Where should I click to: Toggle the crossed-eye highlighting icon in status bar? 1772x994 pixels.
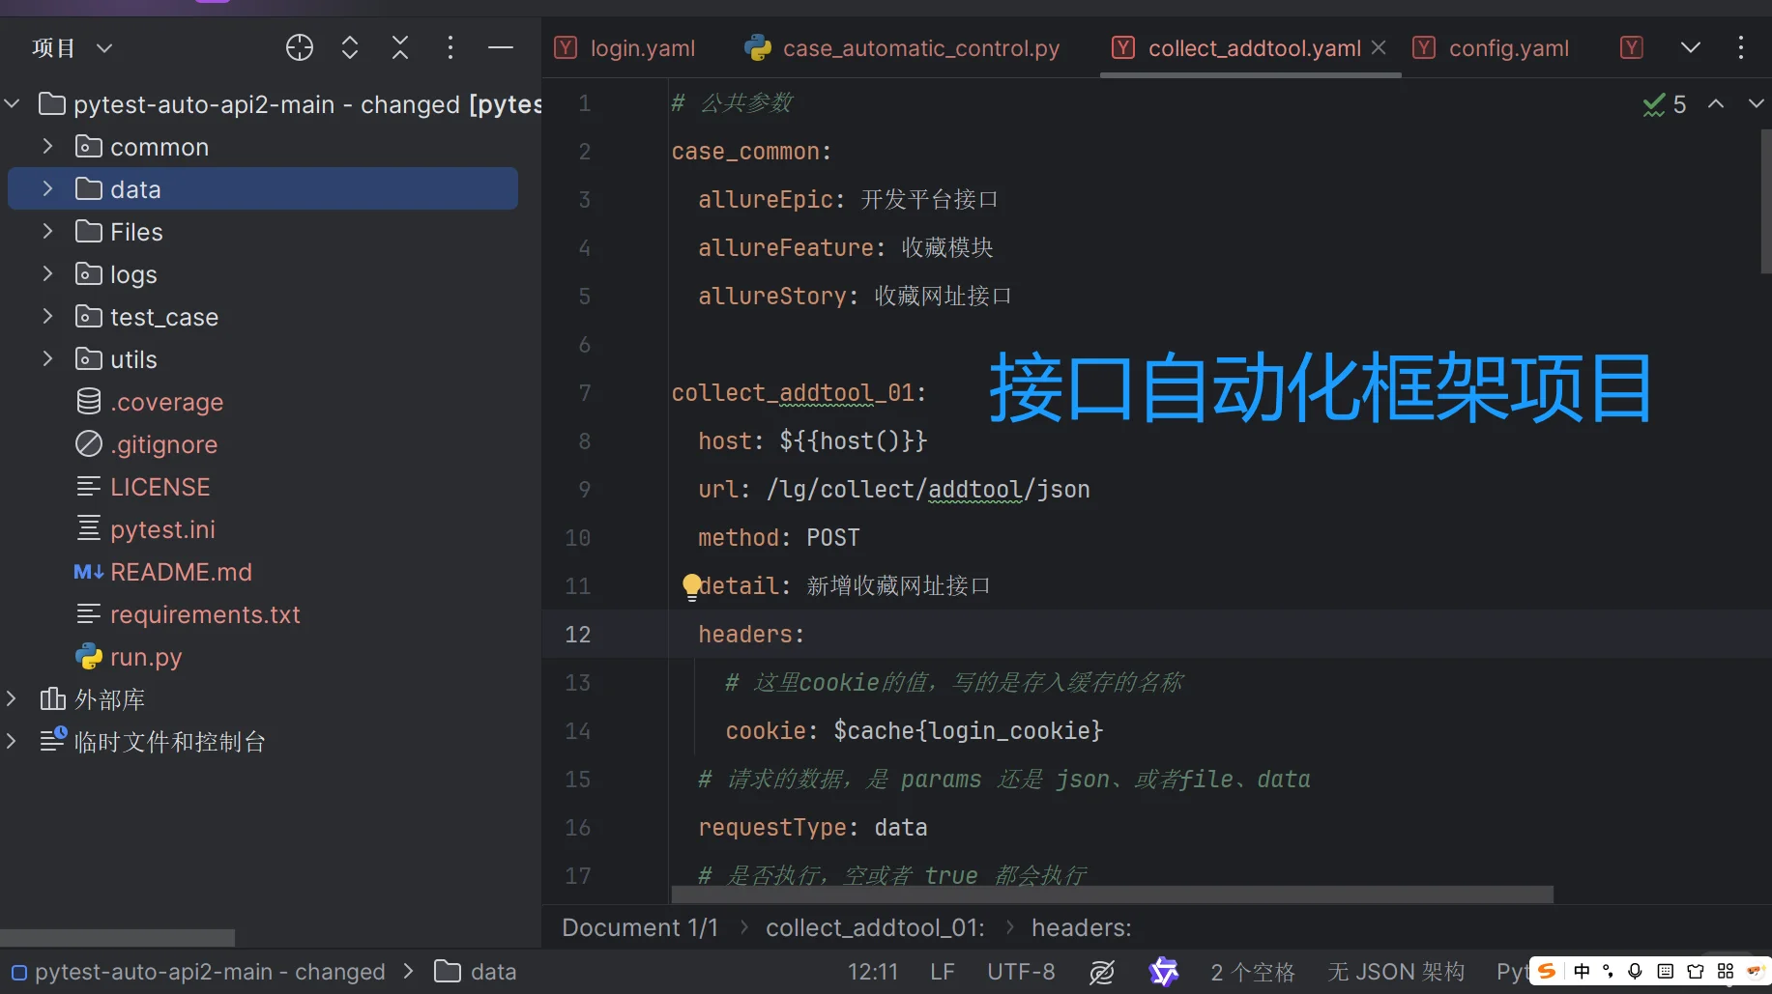(x=1101, y=972)
